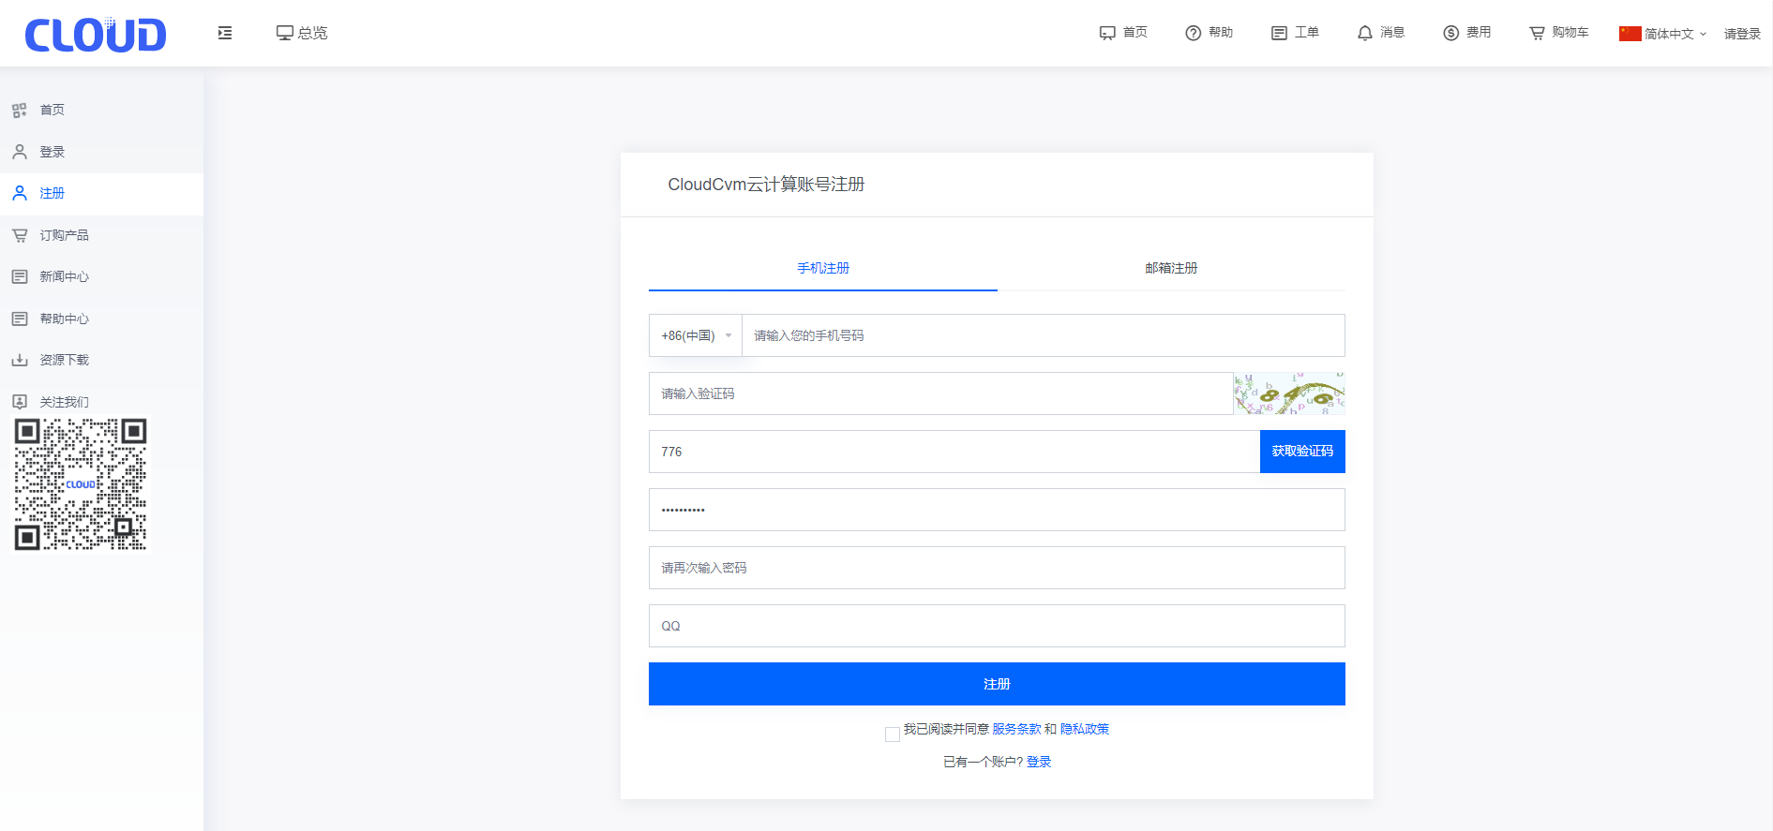Image resolution: width=1773 pixels, height=831 pixels.
Task: Check the agree to terms checkbox
Action: (x=893, y=735)
